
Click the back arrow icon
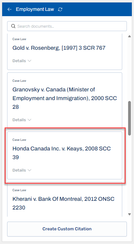point(10,9)
